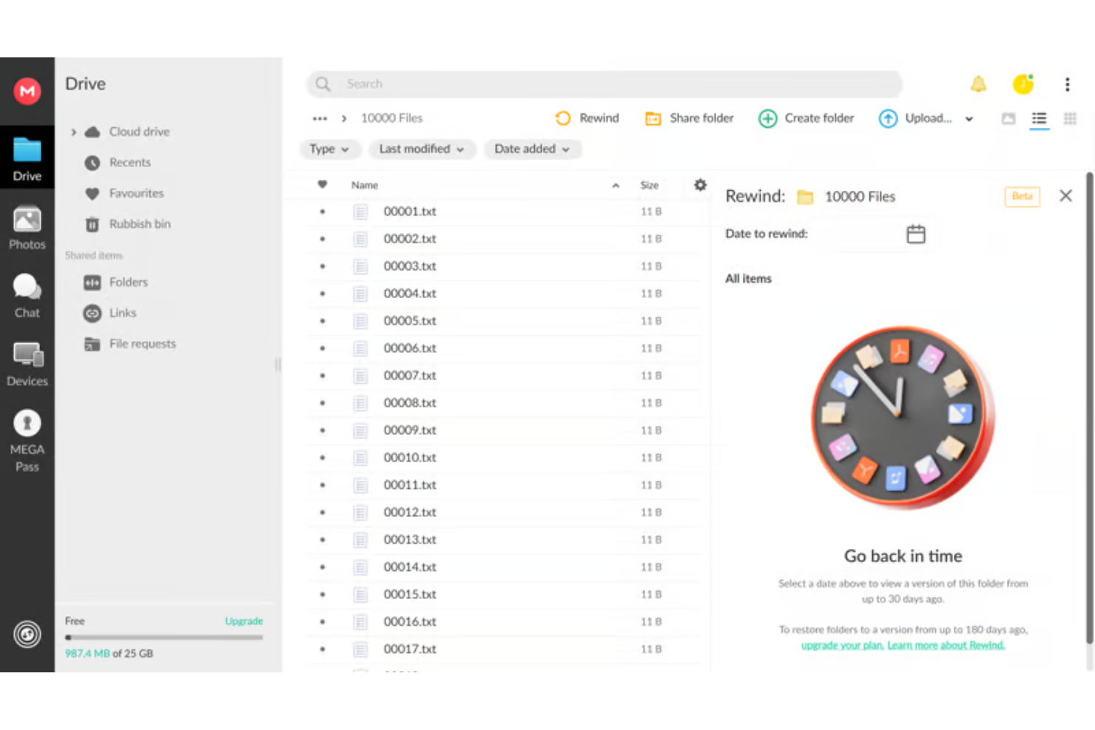Screen dimensions: 1095x730
Task: Go to Recents in the sidebar
Action: (129, 162)
